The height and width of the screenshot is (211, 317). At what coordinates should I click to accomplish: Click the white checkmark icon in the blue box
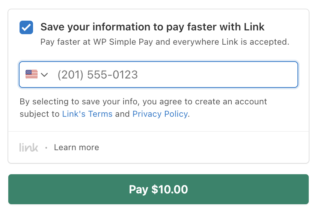tap(26, 27)
